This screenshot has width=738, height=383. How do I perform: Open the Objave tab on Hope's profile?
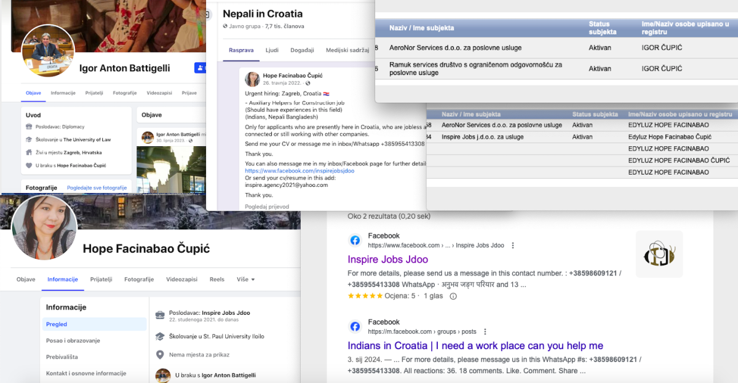click(26, 279)
